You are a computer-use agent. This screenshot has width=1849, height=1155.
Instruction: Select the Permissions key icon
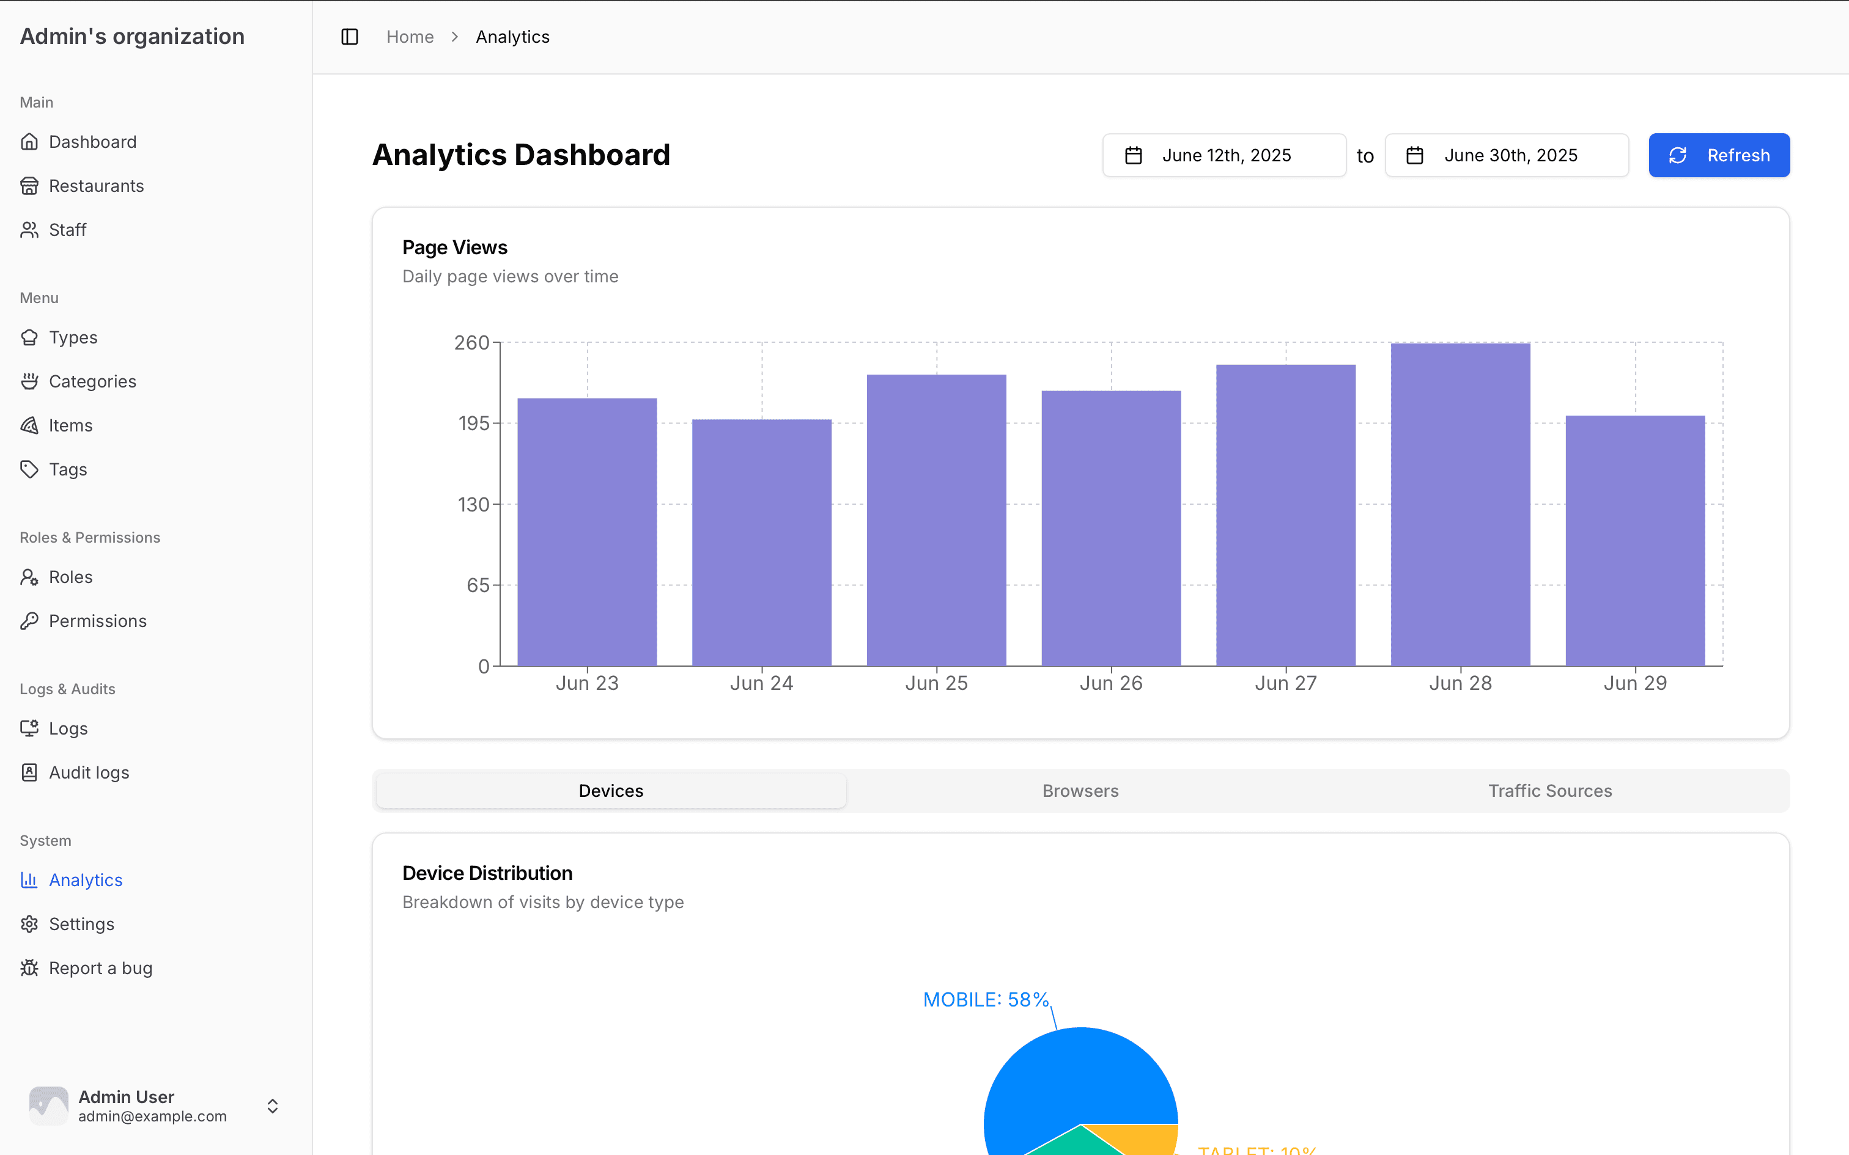click(30, 620)
